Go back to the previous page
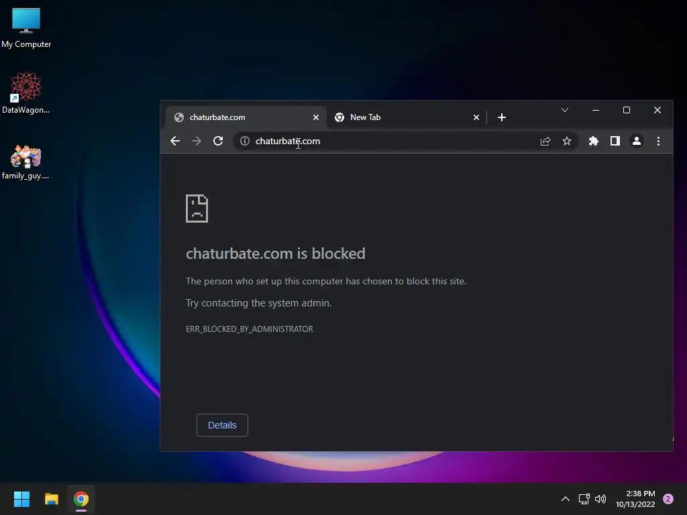687x515 pixels. click(175, 141)
